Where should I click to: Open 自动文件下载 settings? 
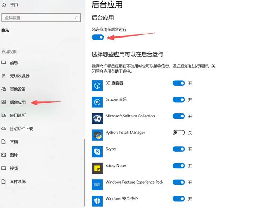tap(21, 129)
